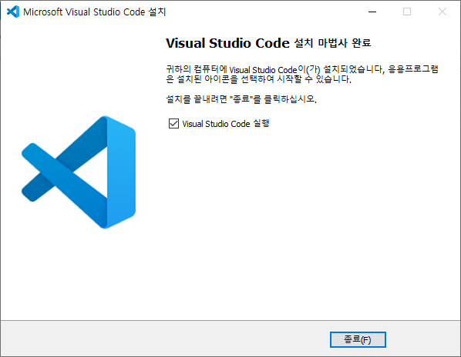Screen dimensions: 461x357
Task: Click the 'Microsoft Visual Studio Code 설치' window title
Action: click(95, 12)
